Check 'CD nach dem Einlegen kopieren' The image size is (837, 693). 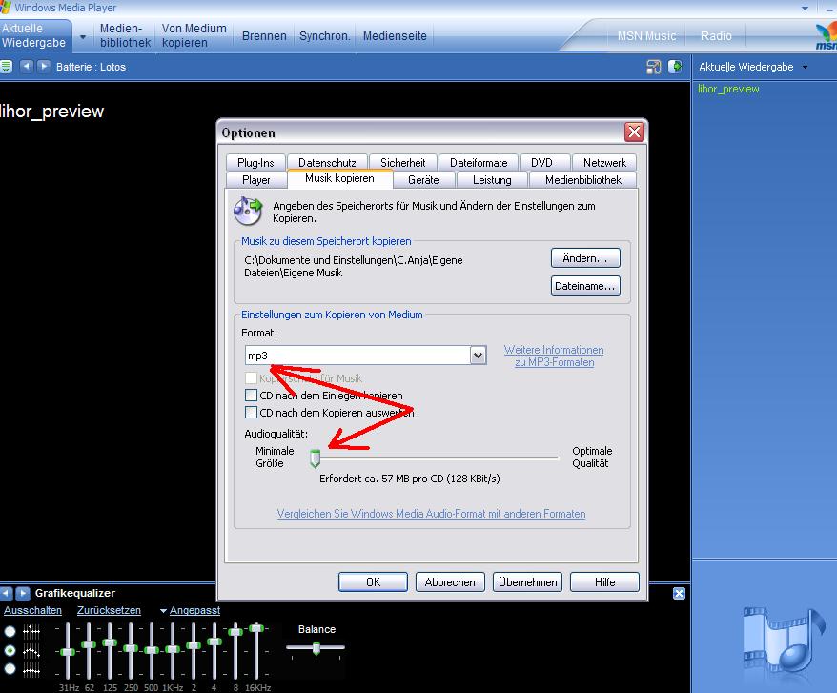[x=251, y=395]
